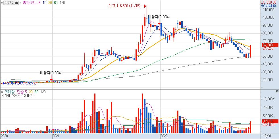Click the 3,450,732주(203,02%) volume readout
Screen dimensions: 279x139
18,96
